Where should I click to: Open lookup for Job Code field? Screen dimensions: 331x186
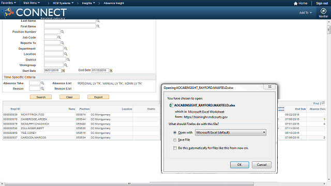(59, 37)
